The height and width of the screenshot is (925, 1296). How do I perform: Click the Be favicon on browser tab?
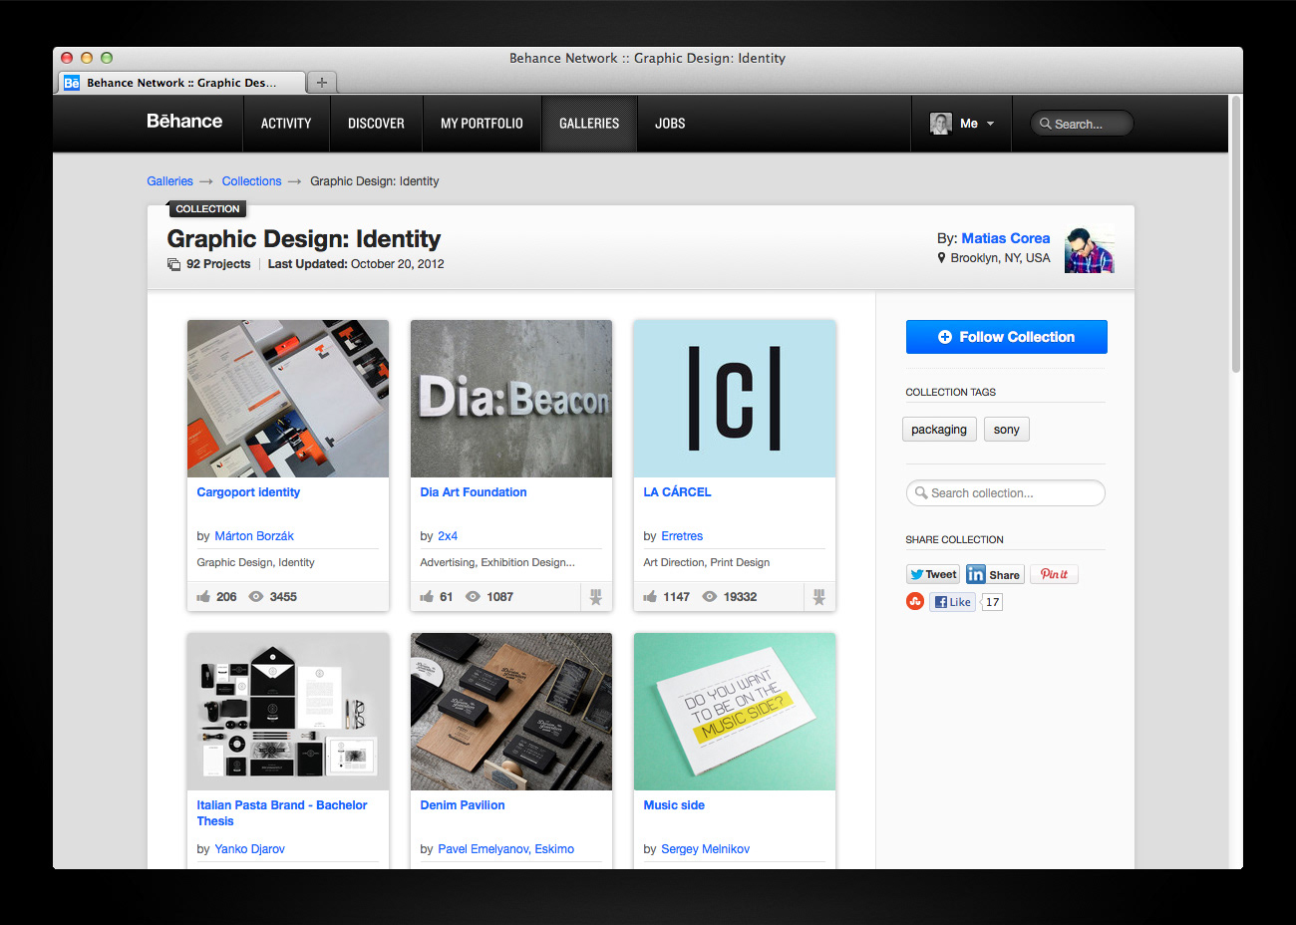(72, 83)
